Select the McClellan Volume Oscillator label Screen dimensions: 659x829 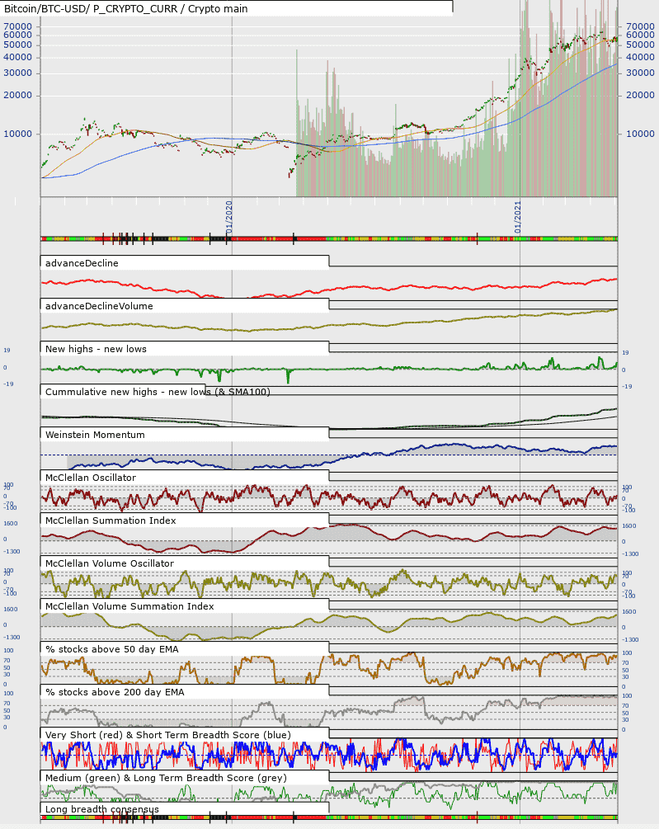pyautogui.click(x=110, y=563)
